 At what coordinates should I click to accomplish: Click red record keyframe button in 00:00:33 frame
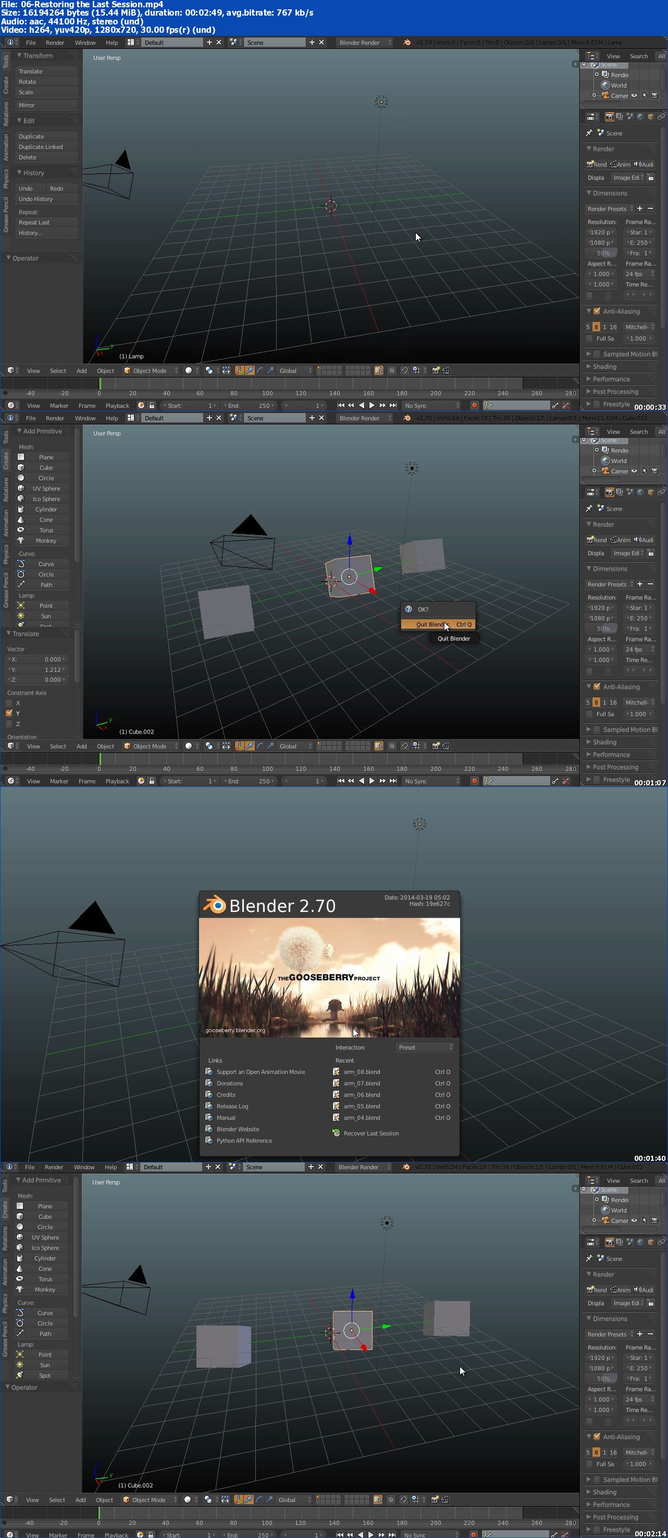(x=474, y=405)
